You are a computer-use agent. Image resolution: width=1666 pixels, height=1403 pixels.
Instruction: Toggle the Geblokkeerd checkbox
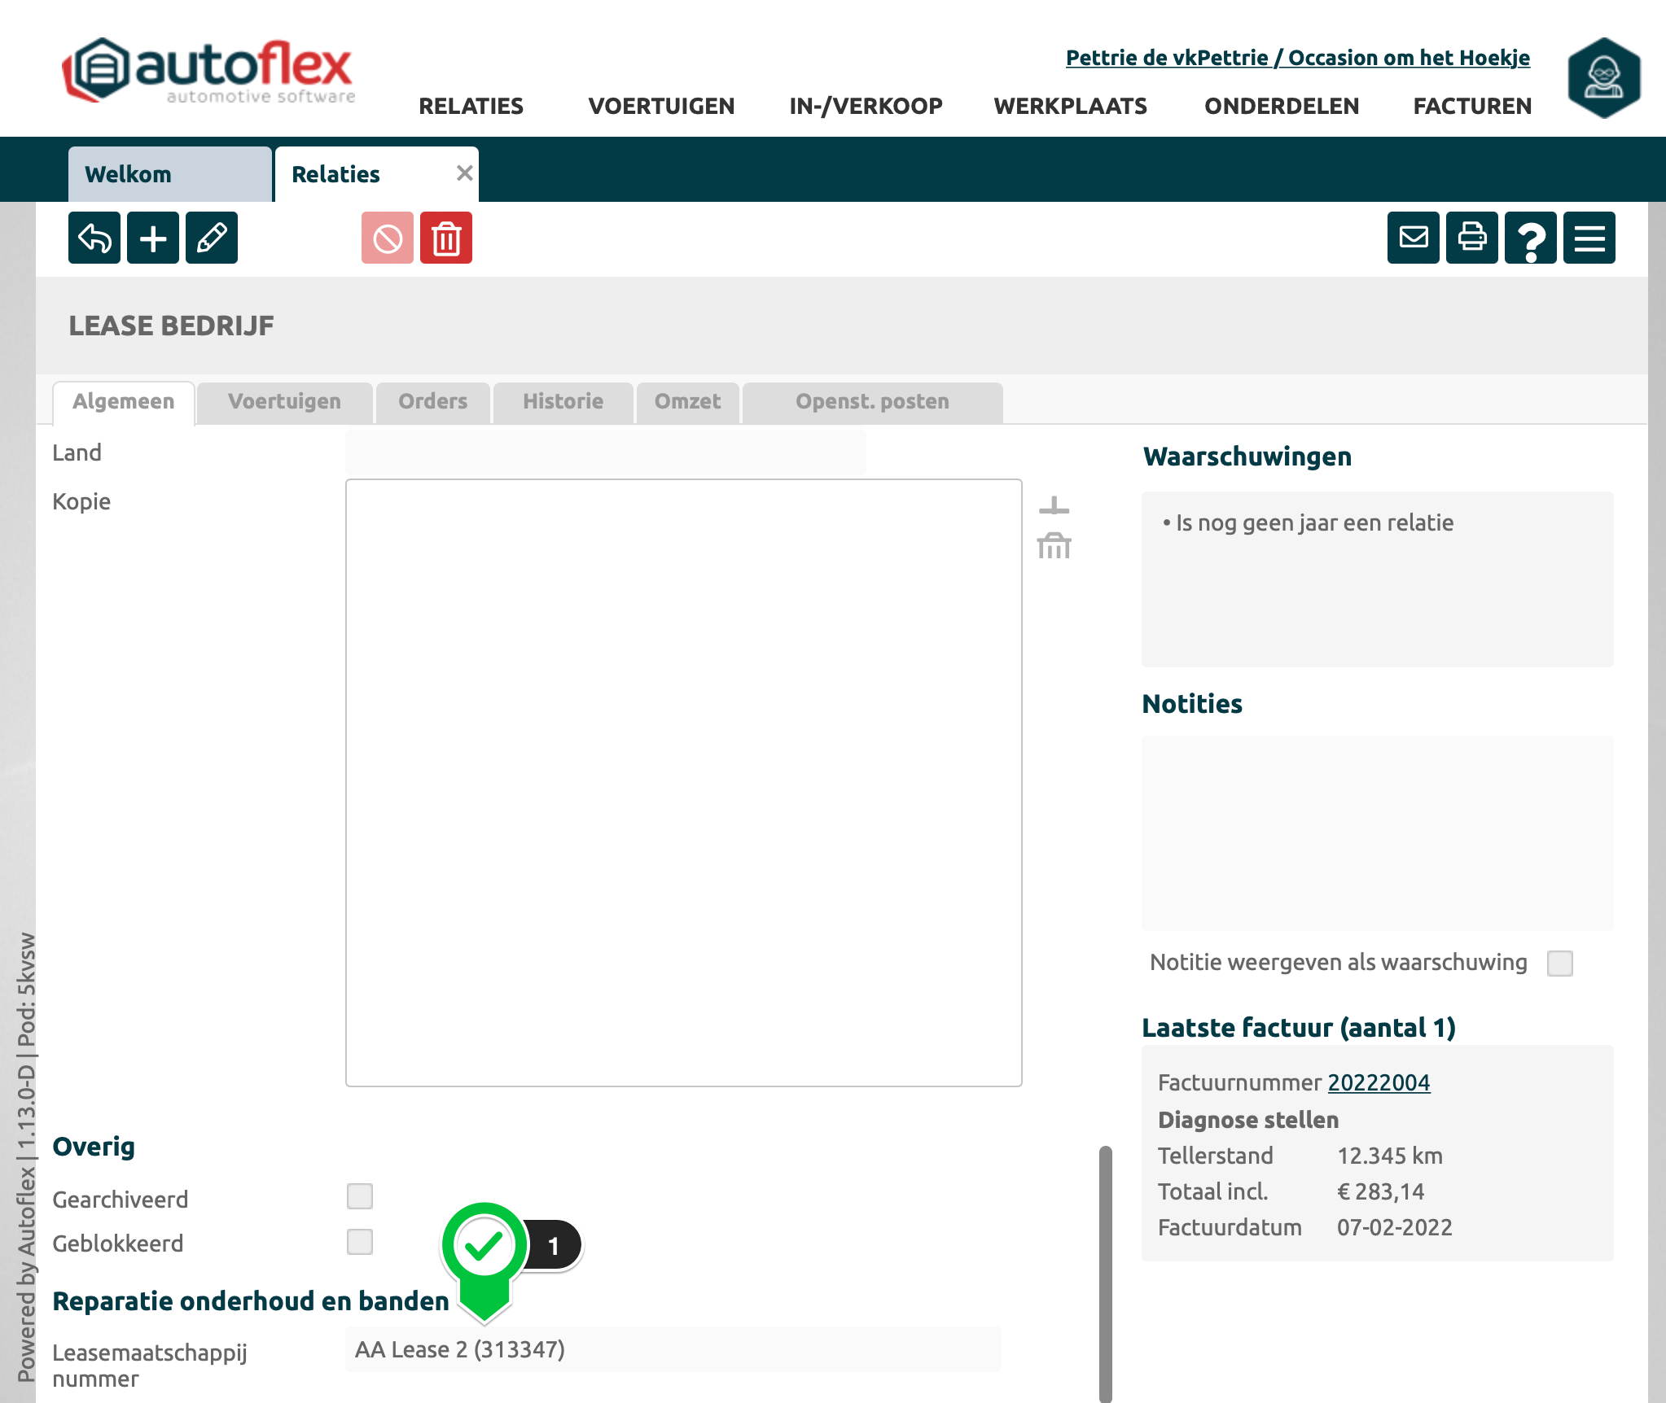click(x=360, y=1242)
